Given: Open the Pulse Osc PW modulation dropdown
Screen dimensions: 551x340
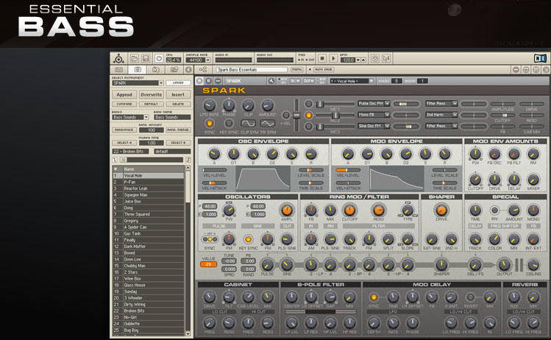Looking at the screenshot, I should pos(374,103).
